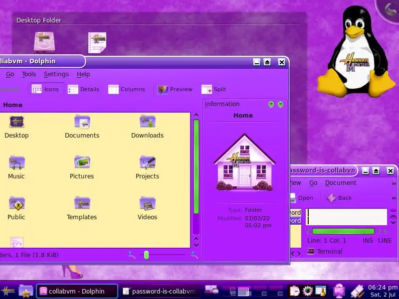Open the Tools menu in Dolphin

point(29,74)
